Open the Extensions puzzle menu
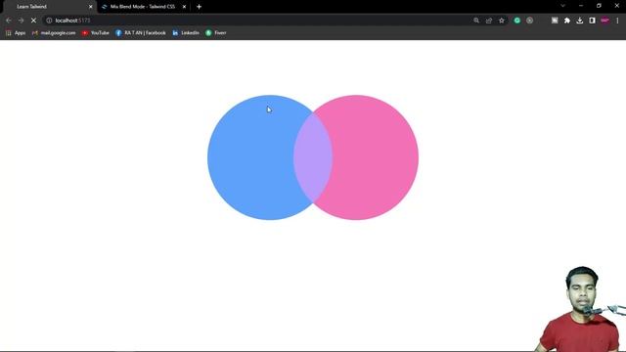 pyautogui.click(x=567, y=21)
